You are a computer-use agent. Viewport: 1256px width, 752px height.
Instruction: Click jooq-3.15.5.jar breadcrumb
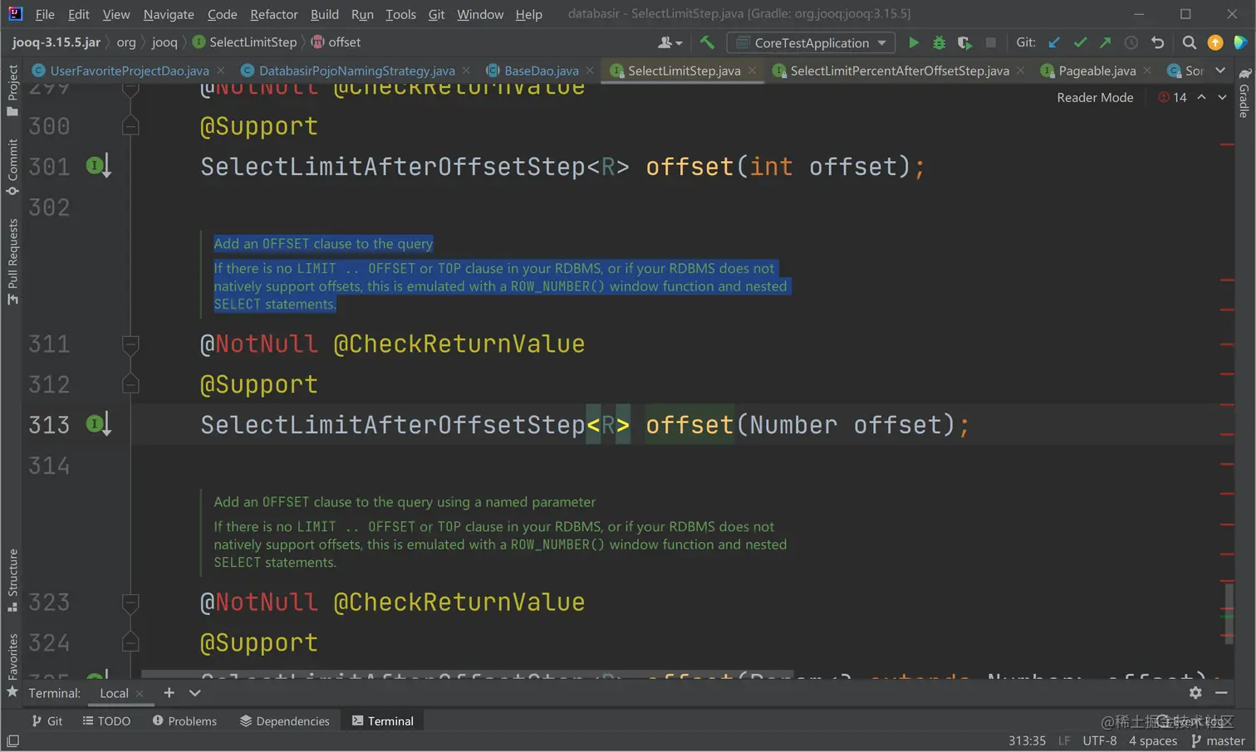coord(56,42)
